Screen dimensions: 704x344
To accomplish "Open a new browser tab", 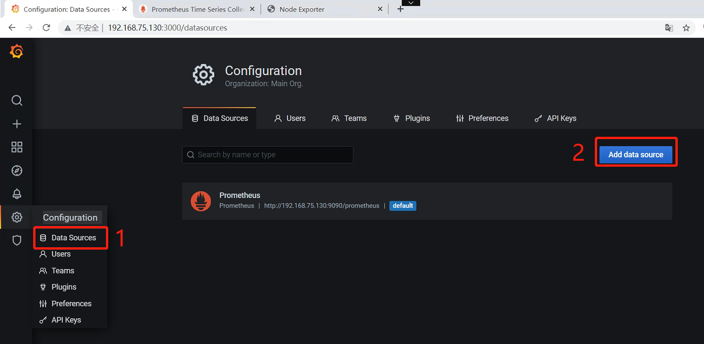I will [400, 9].
